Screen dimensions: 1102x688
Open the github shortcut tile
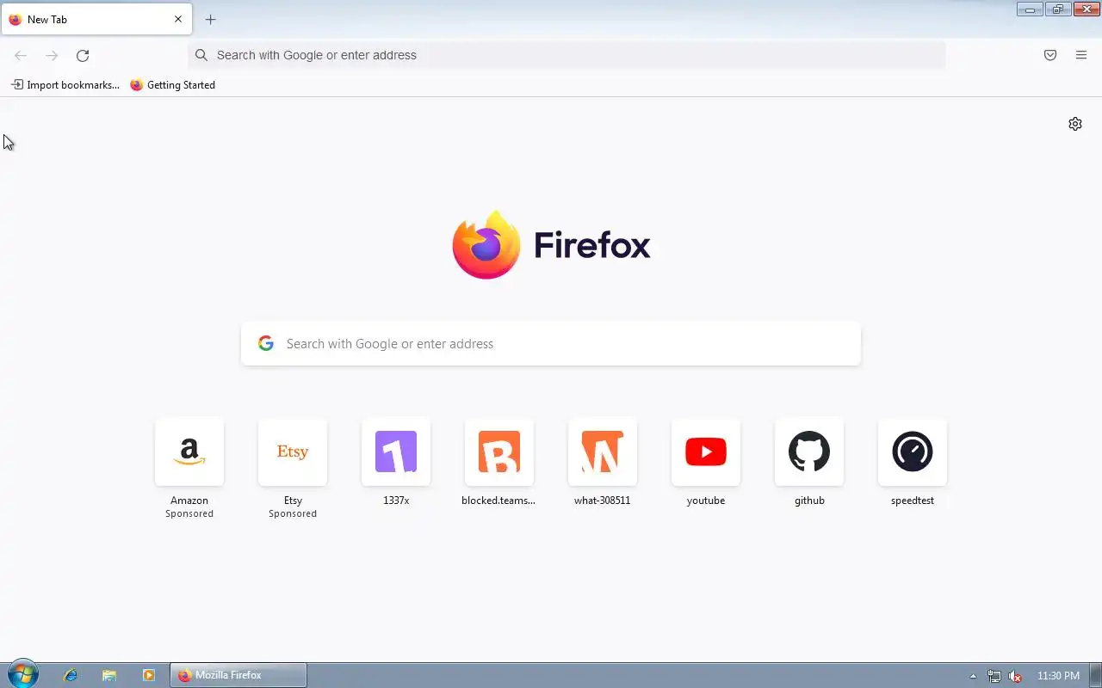pyautogui.click(x=809, y=462)
